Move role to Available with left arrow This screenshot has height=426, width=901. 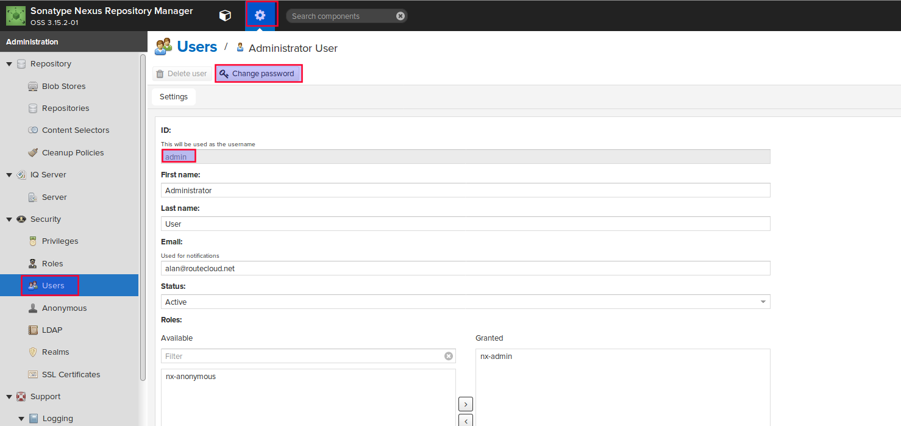pyautogui.click(x=465, y=421)
